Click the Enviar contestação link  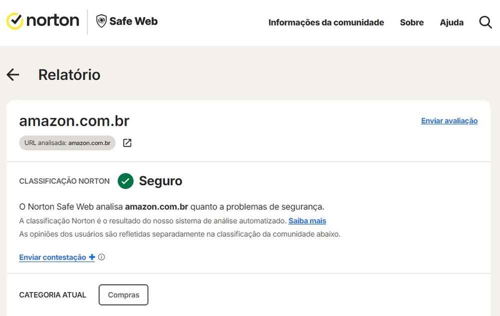(x=52, y=257)
